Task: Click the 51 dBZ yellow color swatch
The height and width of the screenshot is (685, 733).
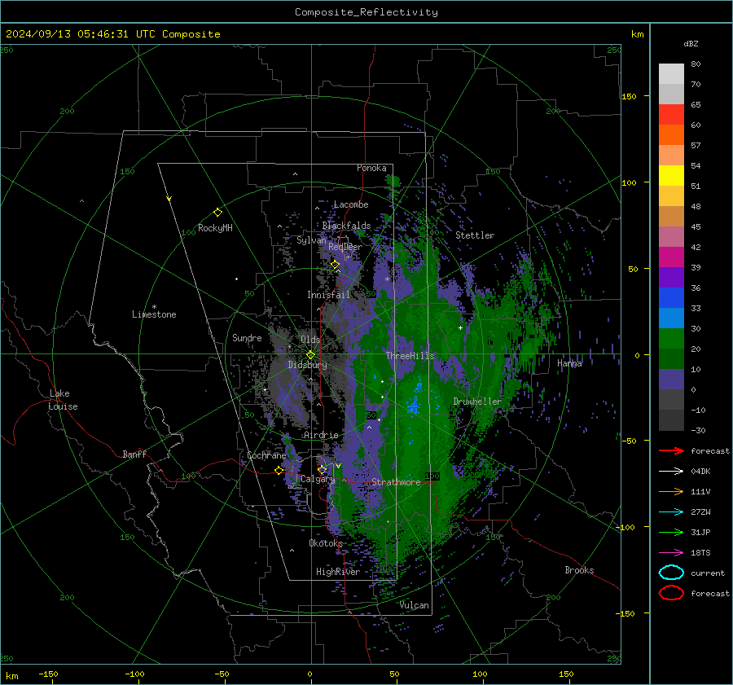Action: point(671,175)
